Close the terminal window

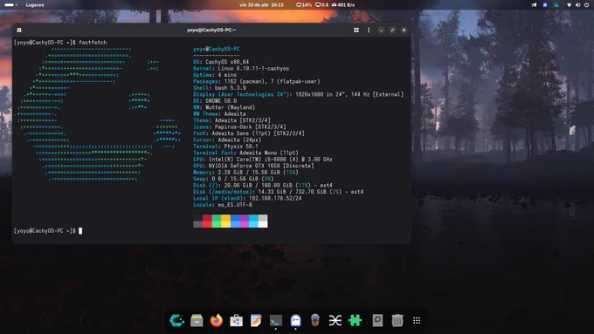pyautogui.click(x=404, y=30)
